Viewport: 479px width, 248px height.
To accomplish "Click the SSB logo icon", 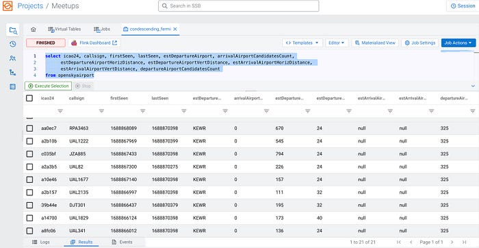I will pyautogui.click(x=8, y=5).
